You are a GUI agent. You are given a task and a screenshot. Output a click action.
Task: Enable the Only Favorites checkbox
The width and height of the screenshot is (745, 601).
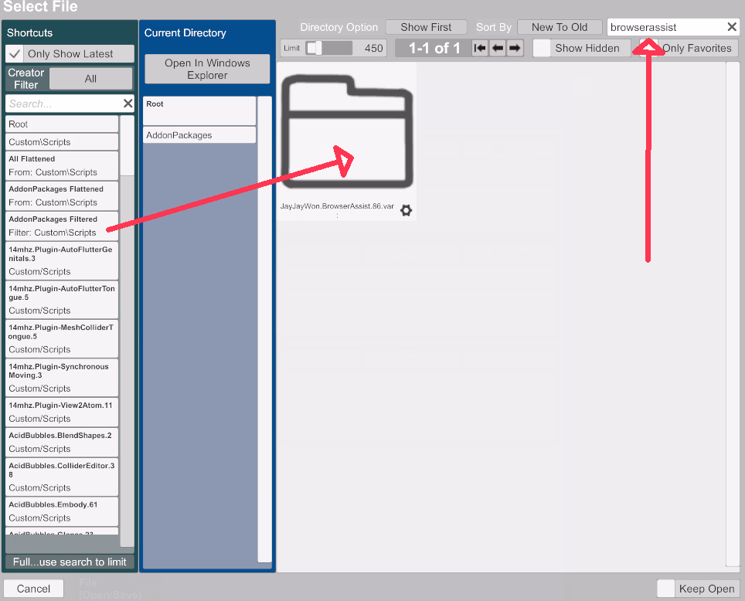click(x=648, y=48)
